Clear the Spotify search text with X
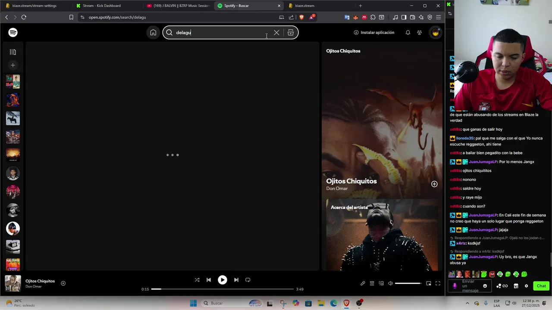 (276, 33)
